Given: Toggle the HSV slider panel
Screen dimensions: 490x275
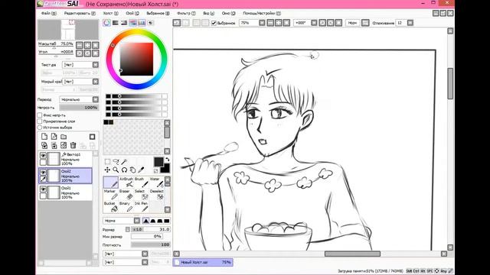Looking at the screenshot, I should pos(124,23).
